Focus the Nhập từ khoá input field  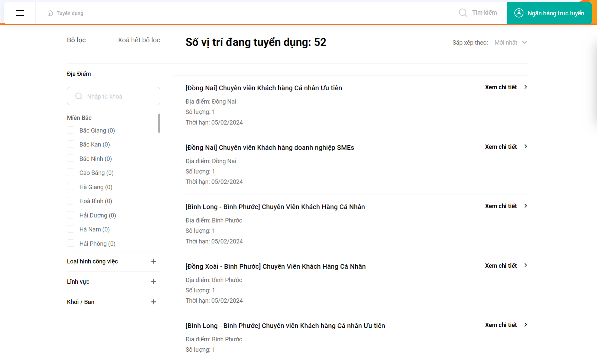pos(114,96)
